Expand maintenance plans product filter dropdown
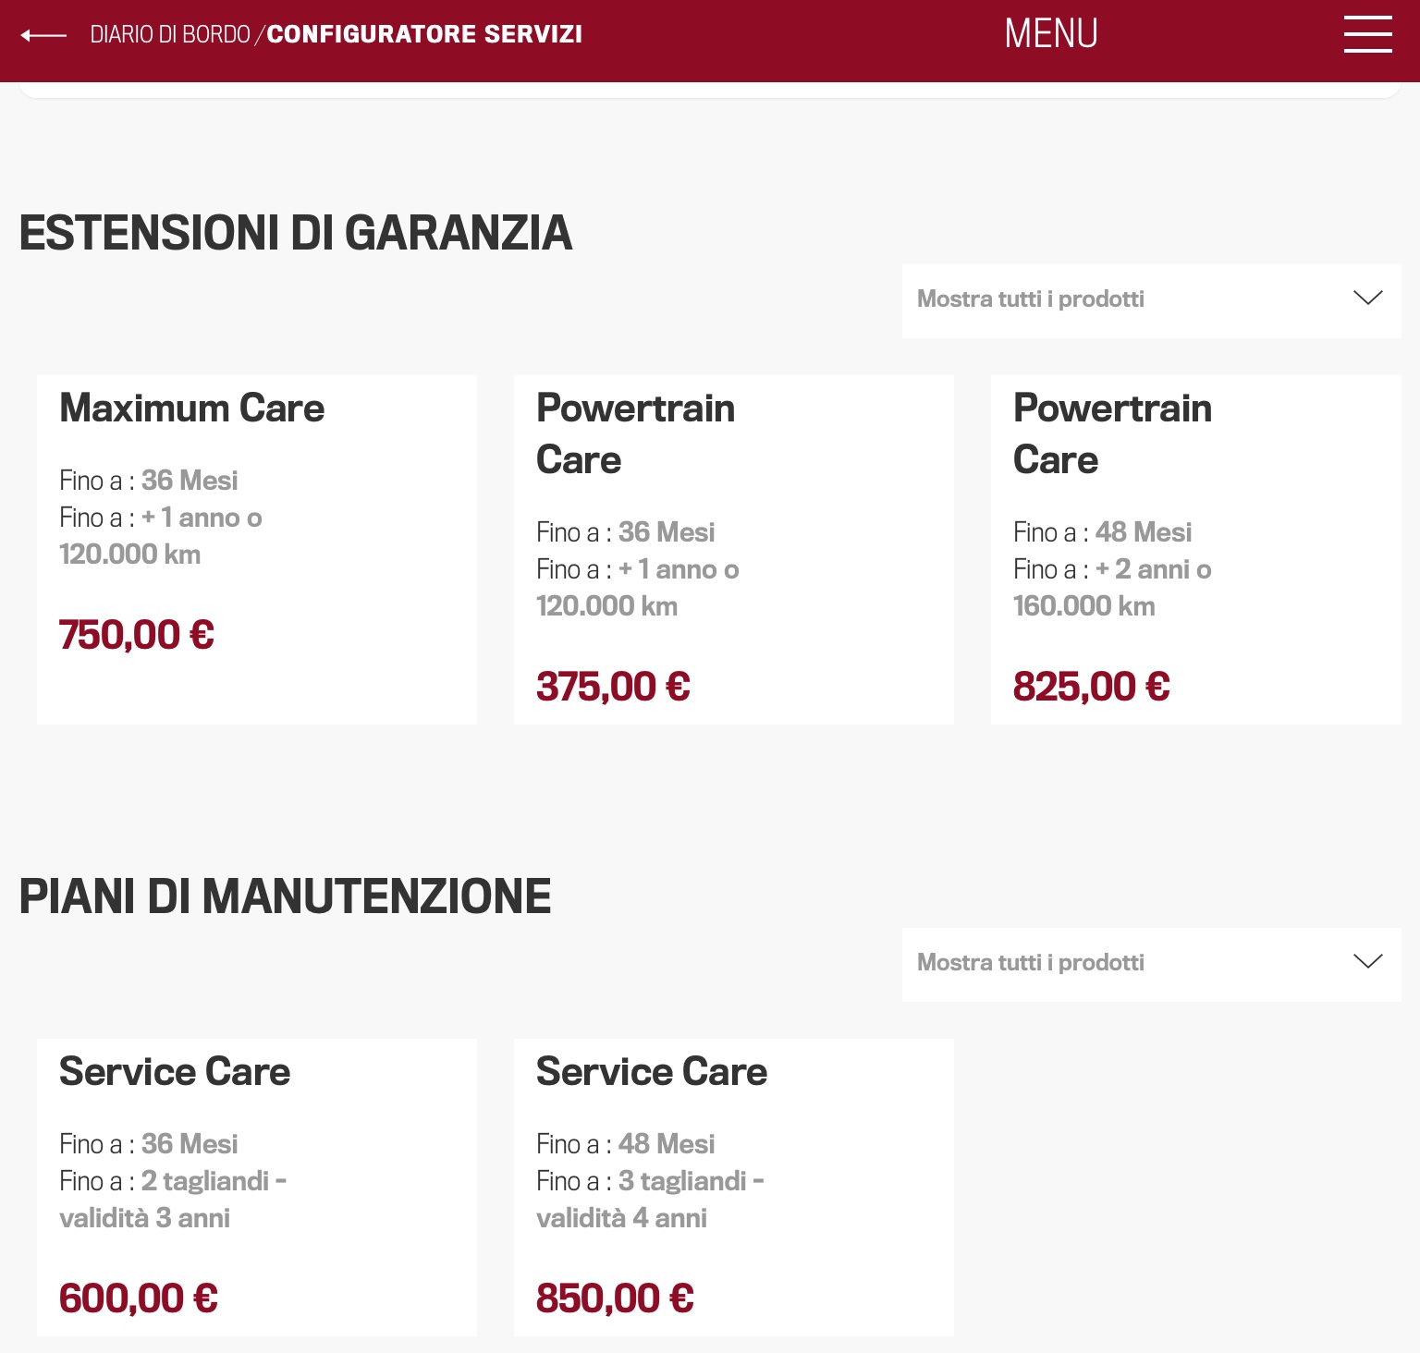Viewport: 1420px width, 1353px height. (1150, 964)
